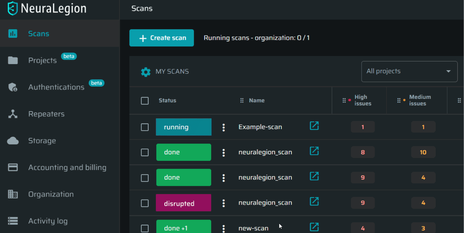Click the Repeaters network icon
The image size is (464, 233).
[x=13, y=114]
